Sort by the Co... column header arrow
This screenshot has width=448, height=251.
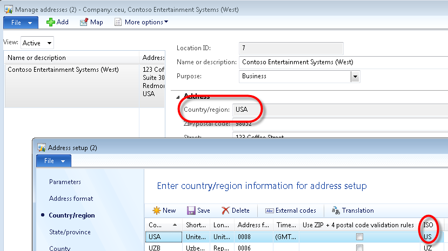pos(175,225)
